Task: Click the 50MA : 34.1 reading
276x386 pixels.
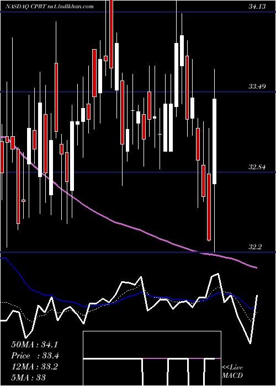Action: pos(34,345)
